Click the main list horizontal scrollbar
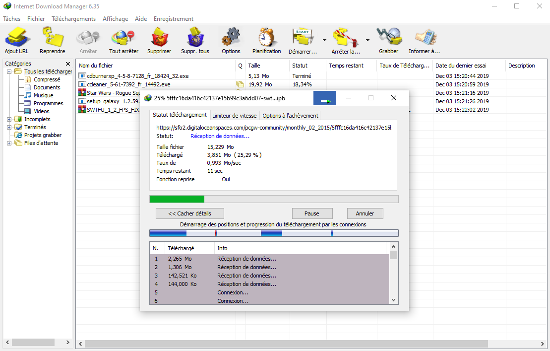This screenshot has height=351, width=550. [x=286, y=343]
